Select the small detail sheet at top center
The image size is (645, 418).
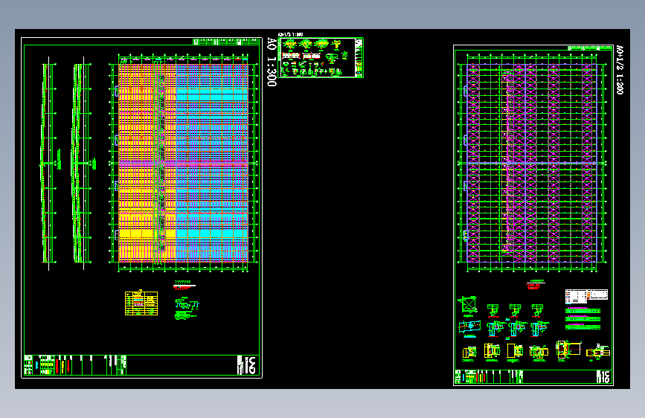pyautogui.click(x=321, y=57)
